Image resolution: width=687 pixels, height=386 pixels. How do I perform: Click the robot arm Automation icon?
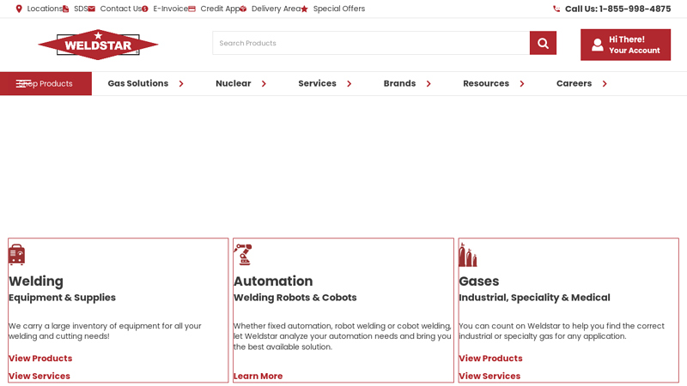coord(243,255)
